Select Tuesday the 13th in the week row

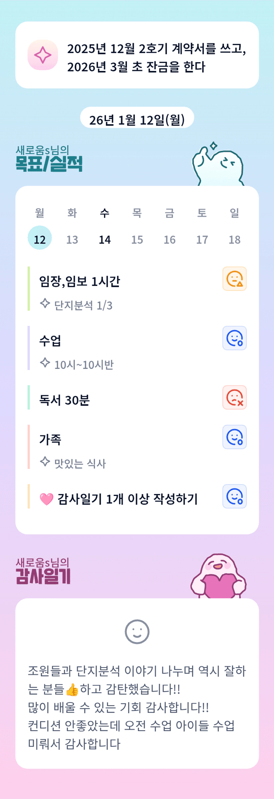[72, 239]
